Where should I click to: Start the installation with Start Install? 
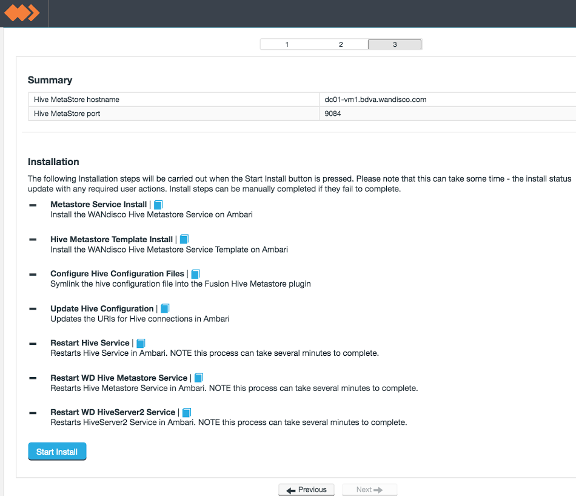(57, 452)
